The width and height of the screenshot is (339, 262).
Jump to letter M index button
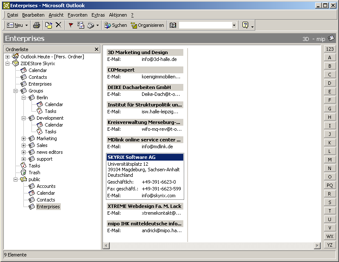(330, 160)
